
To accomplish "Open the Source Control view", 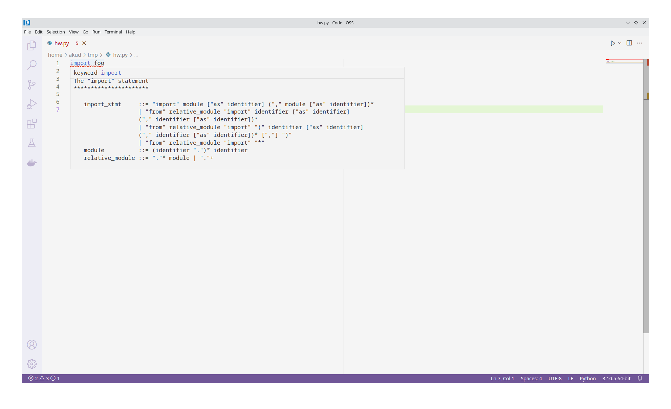I will (x=32, y=85).
